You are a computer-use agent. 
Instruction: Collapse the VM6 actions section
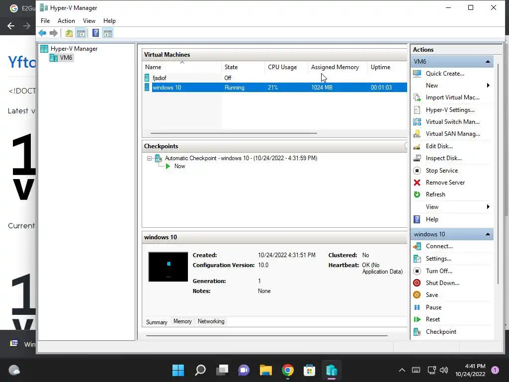coord(488,61)
